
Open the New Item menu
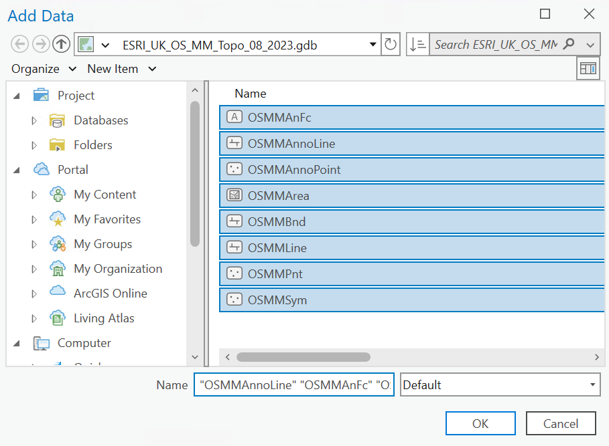[x=121, y=69]
